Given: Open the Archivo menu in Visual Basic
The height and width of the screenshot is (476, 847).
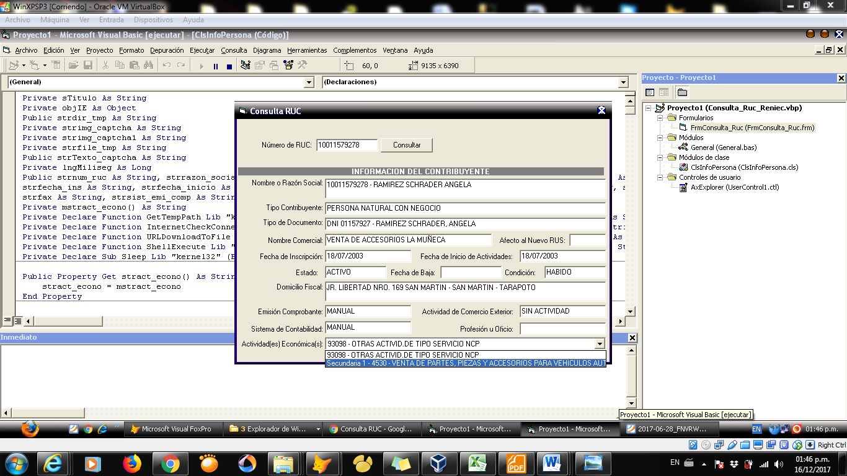Looking at the screenshot, I should pyautogui.click(x=26, y=50).
